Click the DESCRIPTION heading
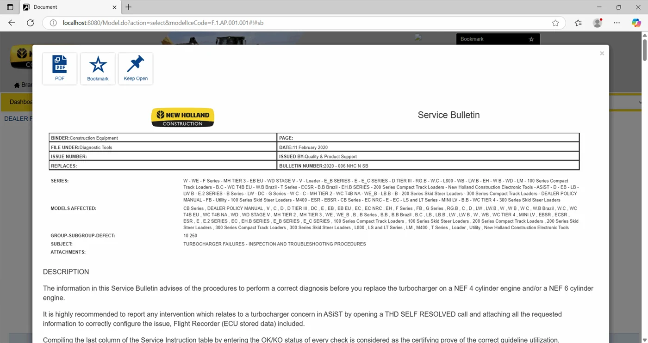The height and width of the screenshot is (343, 648). pos(66,272)
